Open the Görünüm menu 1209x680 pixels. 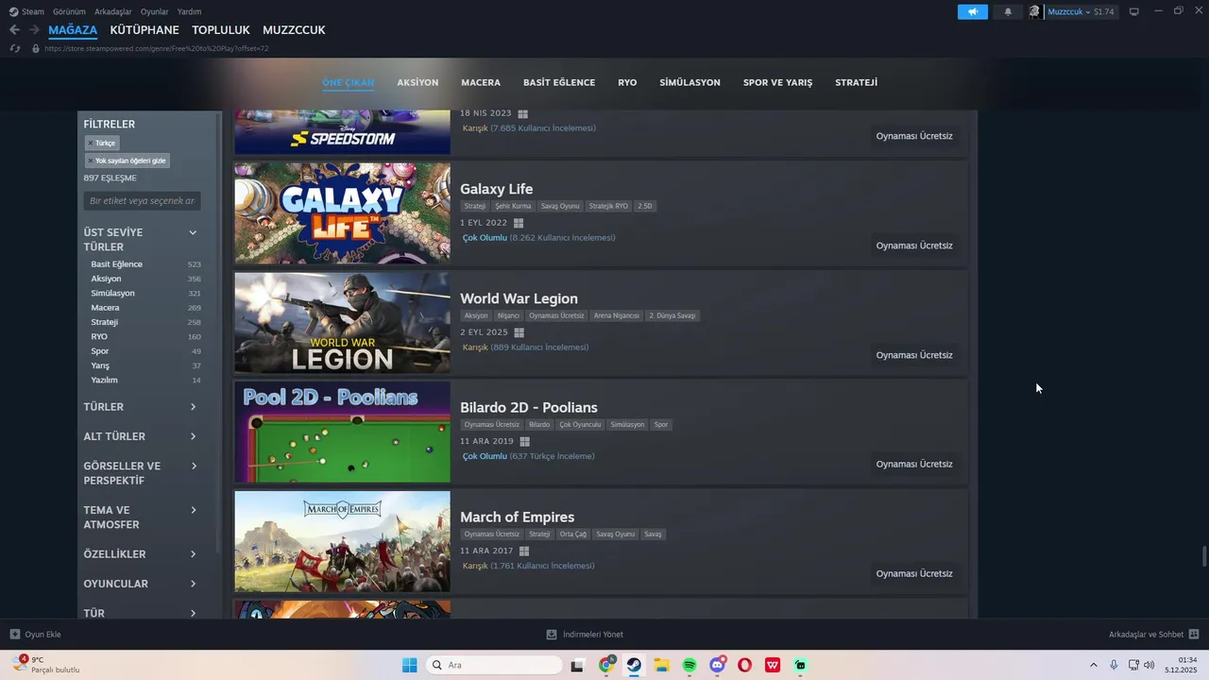[69, 11]
